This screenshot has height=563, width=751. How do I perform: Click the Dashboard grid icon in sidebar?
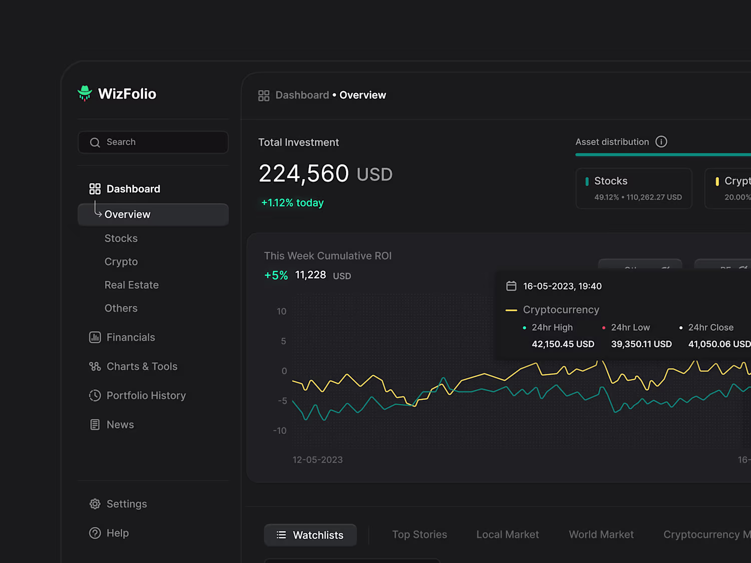tap(95, 189)
